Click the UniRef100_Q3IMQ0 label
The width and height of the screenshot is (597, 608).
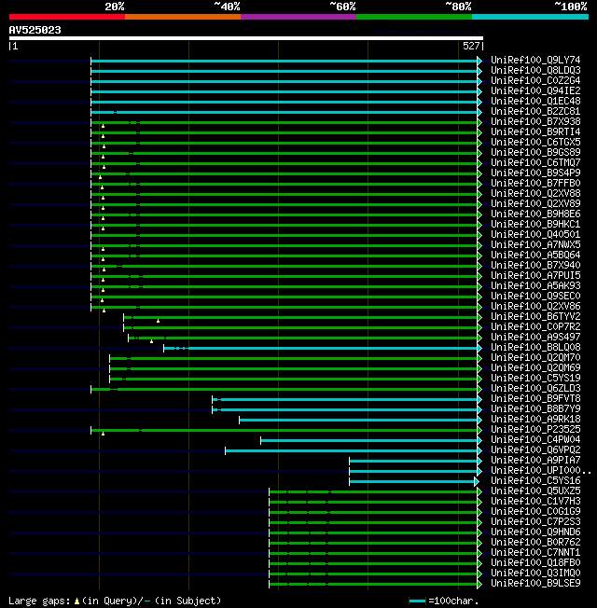535,573
